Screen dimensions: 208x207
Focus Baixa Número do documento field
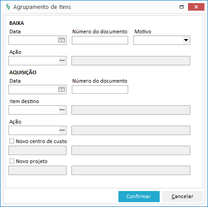tap(100, 40)
